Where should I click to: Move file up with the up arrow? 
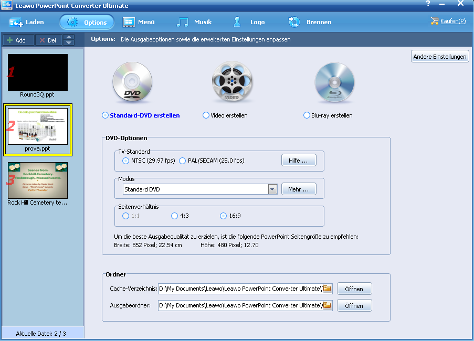point(69,37)
